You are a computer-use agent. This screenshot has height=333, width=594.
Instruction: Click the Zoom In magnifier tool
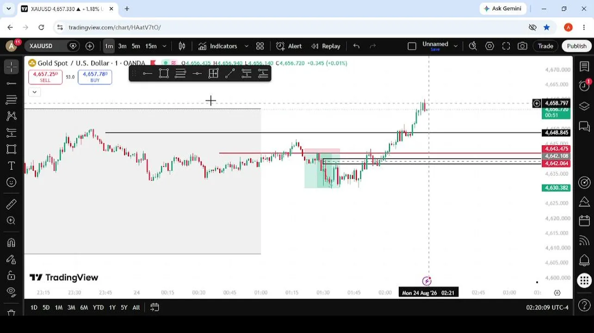12,221
